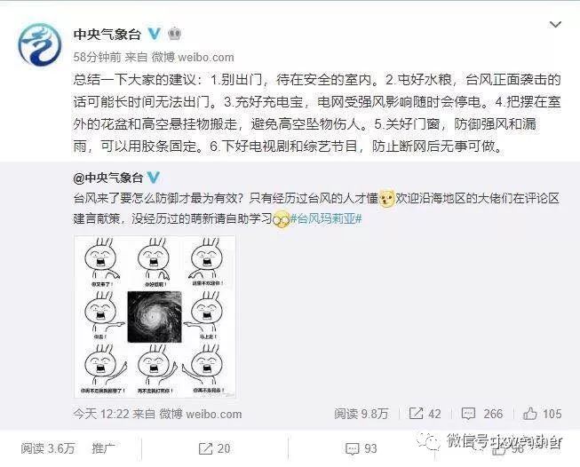Viewport: 580px width, 467px height.
Task: Click the 中央气象台 profile avatar
Action: 40,45
